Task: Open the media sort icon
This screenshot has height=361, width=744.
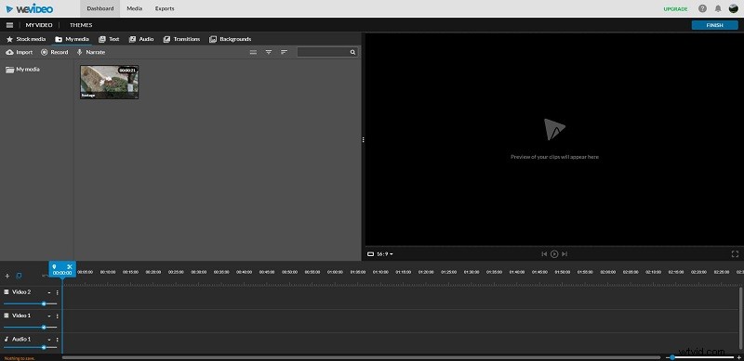Action: [285, 52]
